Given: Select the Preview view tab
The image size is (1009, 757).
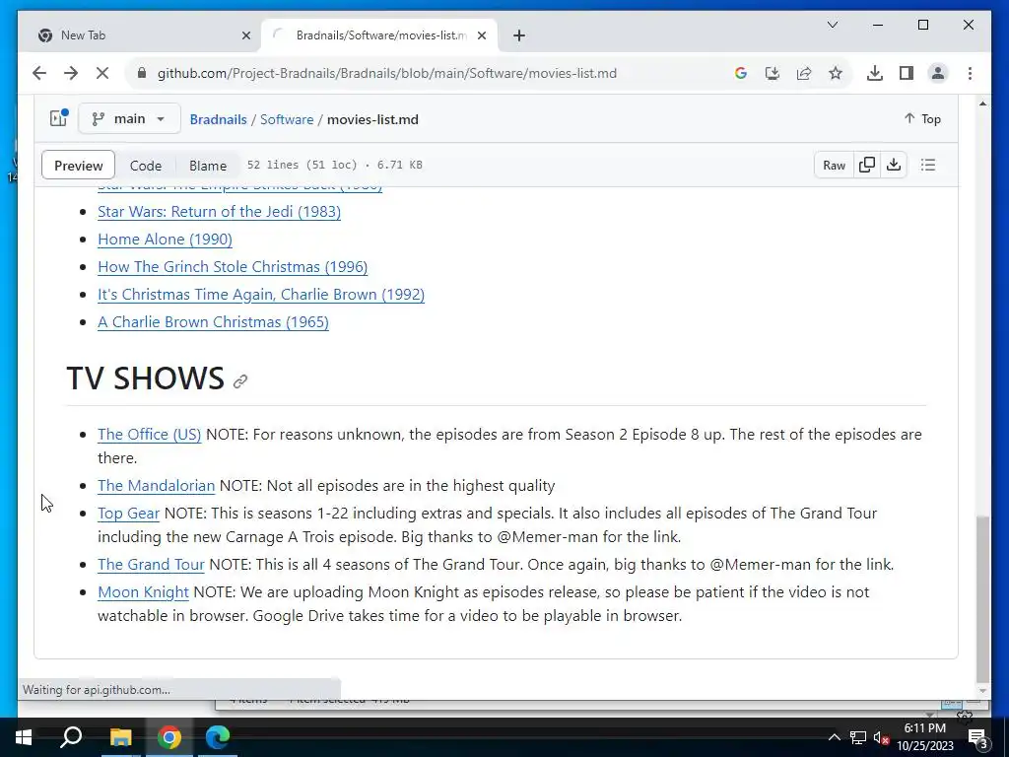Looking at the screenshot, I should pos(79,166).
